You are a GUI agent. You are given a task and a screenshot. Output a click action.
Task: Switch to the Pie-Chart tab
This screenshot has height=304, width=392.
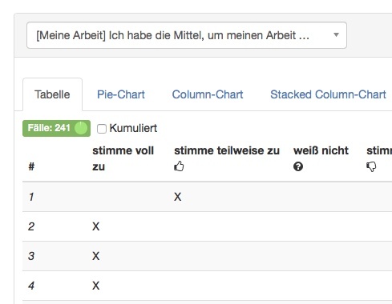click(121, 94)
